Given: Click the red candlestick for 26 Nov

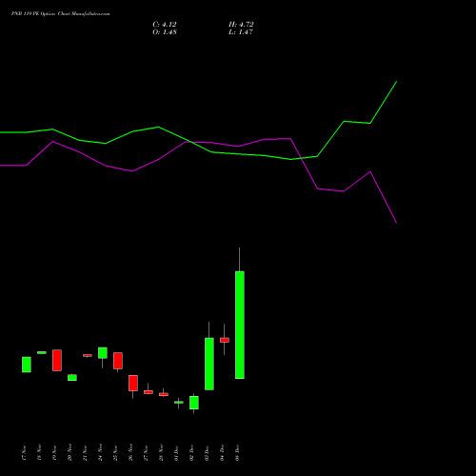Looking at the screenshot, I should coord(133,383).
